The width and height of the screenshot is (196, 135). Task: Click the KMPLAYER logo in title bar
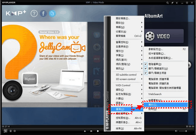coord(9,2)
